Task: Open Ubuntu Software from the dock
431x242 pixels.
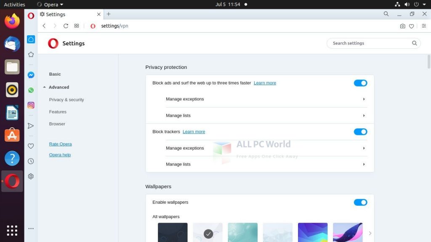Action: [x=12, y=135]
